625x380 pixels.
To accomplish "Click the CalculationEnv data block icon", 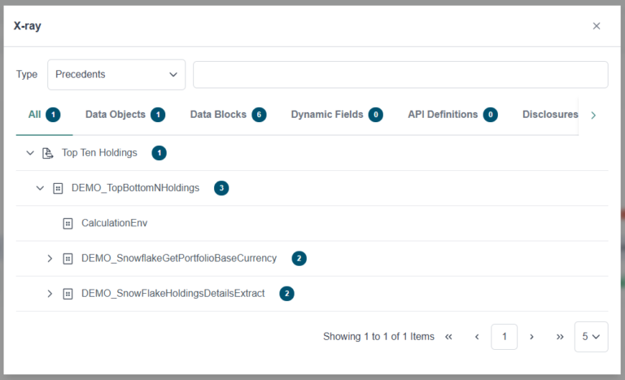I will 68,223.
